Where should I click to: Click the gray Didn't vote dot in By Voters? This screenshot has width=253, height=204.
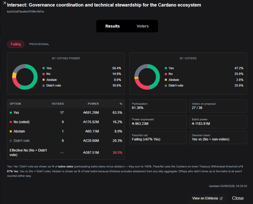166,86
